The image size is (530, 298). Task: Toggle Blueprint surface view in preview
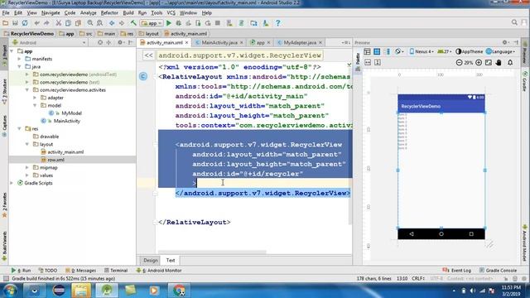(377, 51)
